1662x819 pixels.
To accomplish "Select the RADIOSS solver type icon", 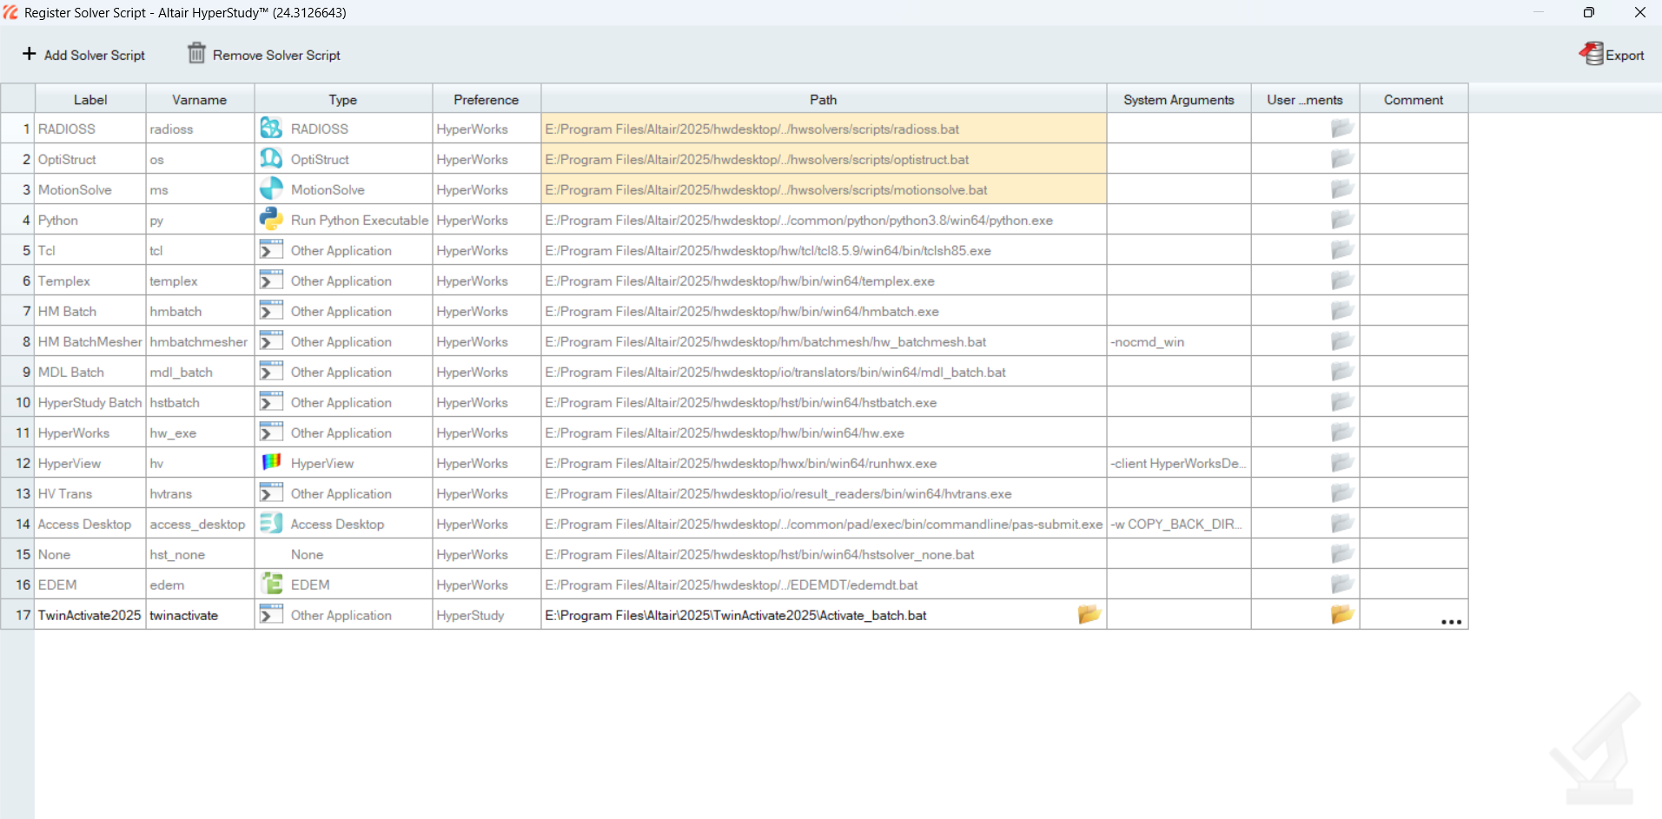I will [x=270, y=128].
